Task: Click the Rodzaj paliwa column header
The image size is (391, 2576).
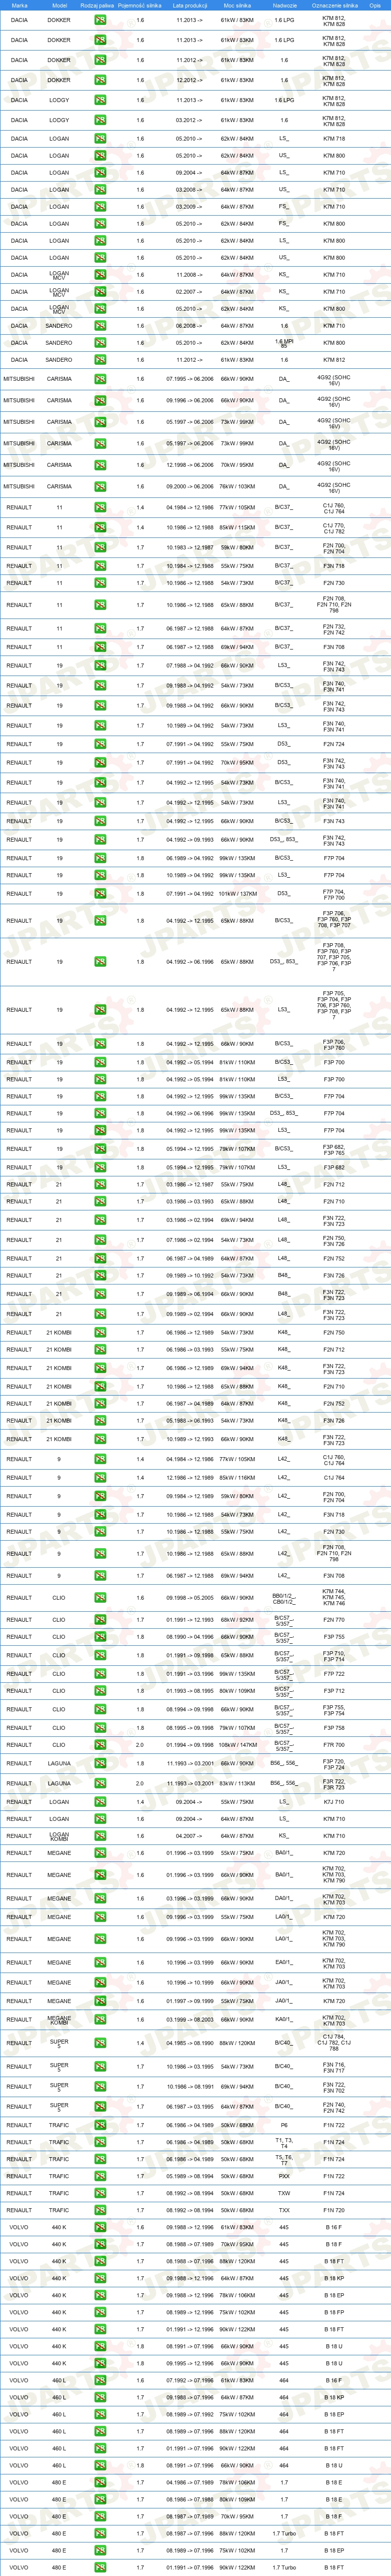Action: coord(96,5)
